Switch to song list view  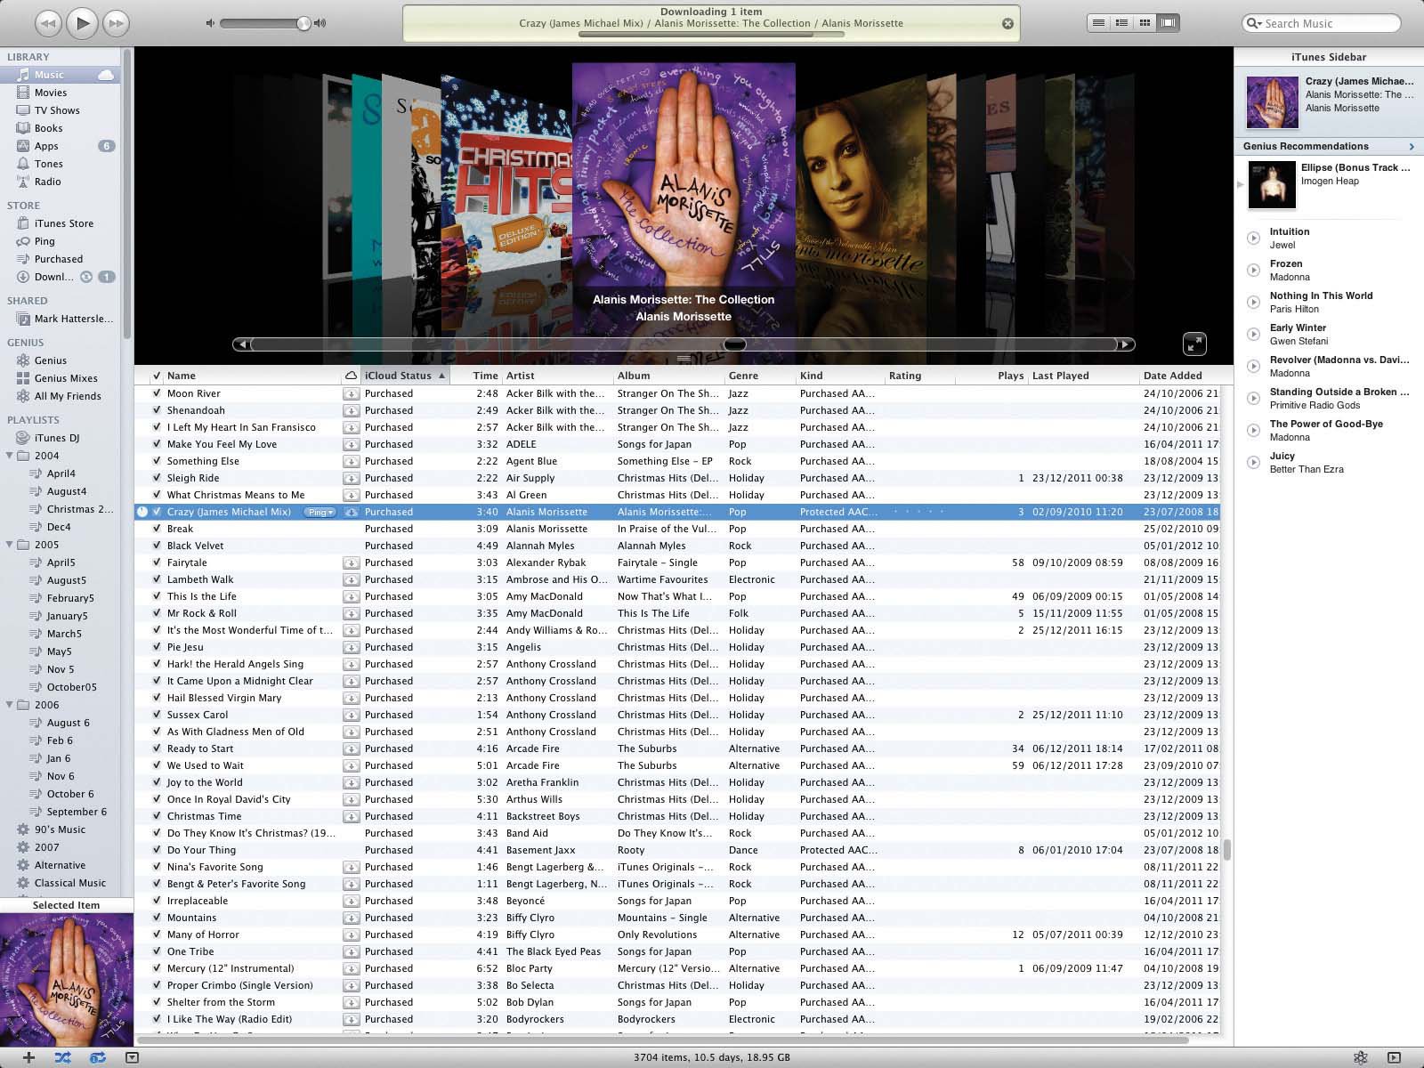[1099, 23]
